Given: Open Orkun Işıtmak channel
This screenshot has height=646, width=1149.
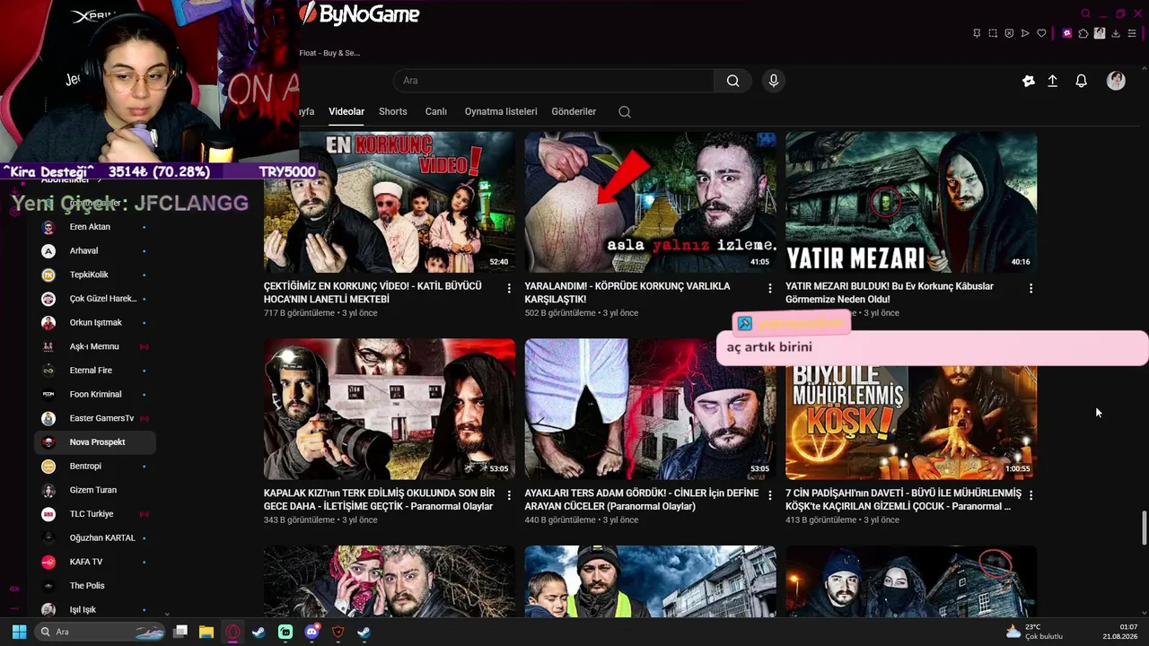Looking at the screenshot, I should tap(95, 323).
